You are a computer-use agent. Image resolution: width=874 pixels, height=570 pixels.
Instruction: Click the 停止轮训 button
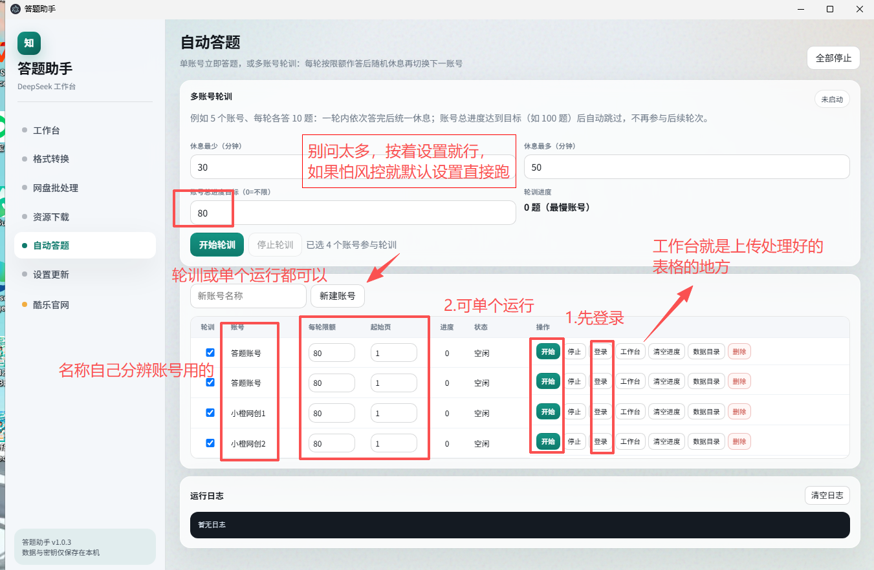[x=275, y=245]
